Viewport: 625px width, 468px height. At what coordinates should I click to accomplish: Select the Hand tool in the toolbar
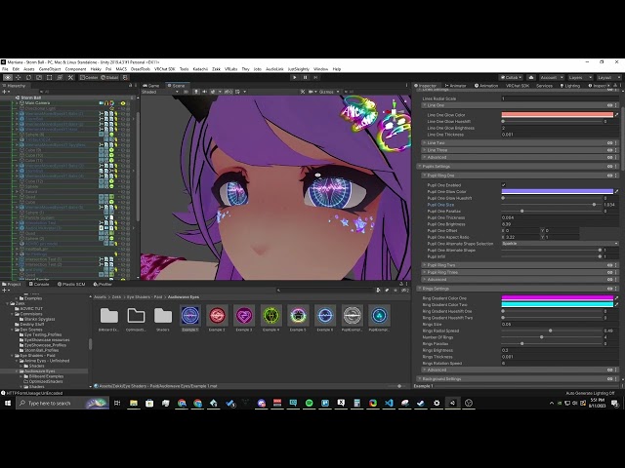point(8,78)
